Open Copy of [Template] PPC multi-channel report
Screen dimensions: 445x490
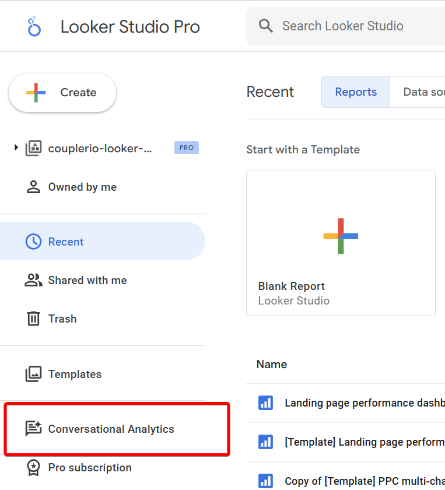[365, 481]
